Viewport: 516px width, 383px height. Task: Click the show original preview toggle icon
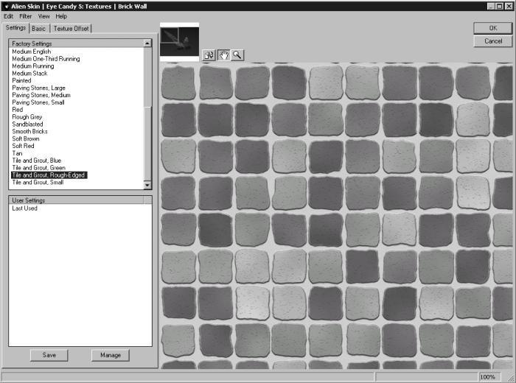click(x=209, y=55)
